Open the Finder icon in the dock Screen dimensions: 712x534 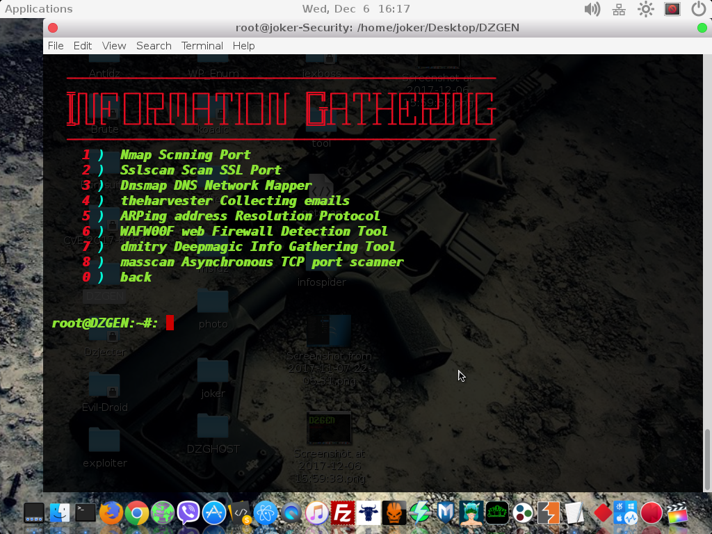pyautogui.click(x=60, y=513)
